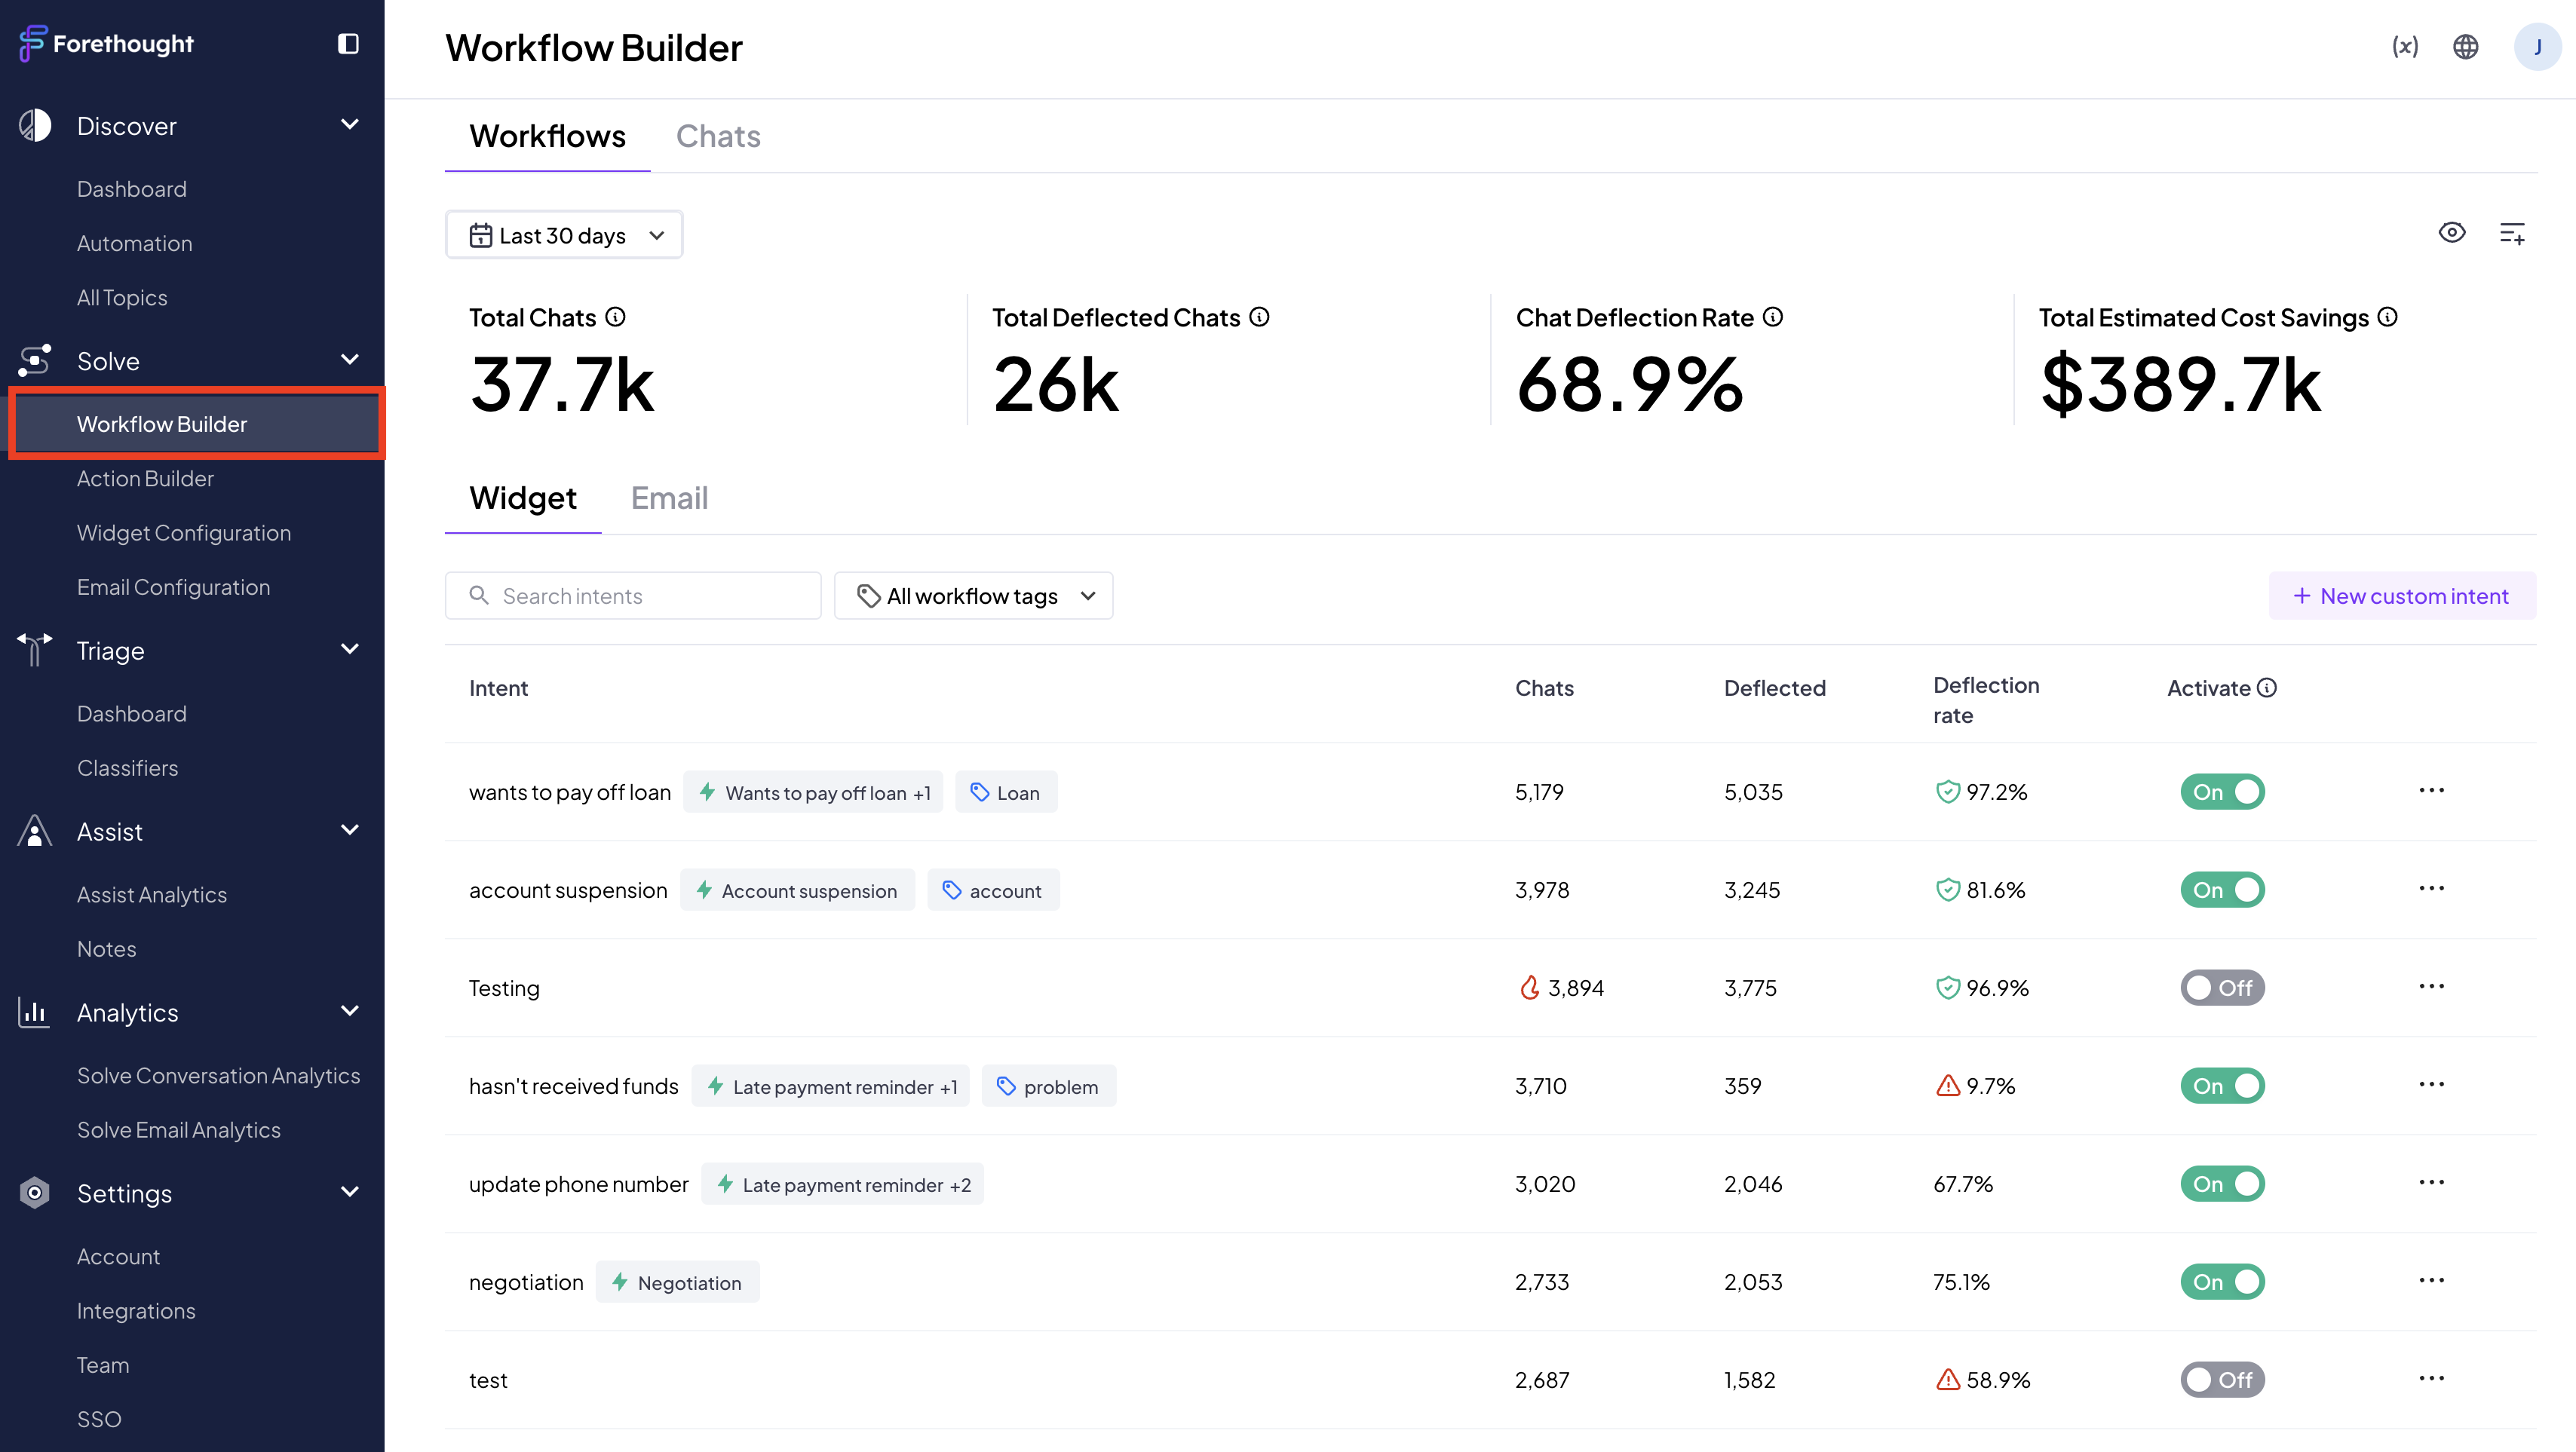Click the shield icon beside 97.2% rate

click(1947, 792)
